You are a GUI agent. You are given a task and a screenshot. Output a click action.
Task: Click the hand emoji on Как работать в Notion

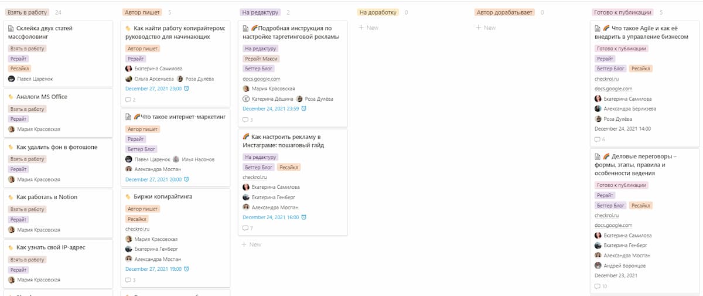11,198
